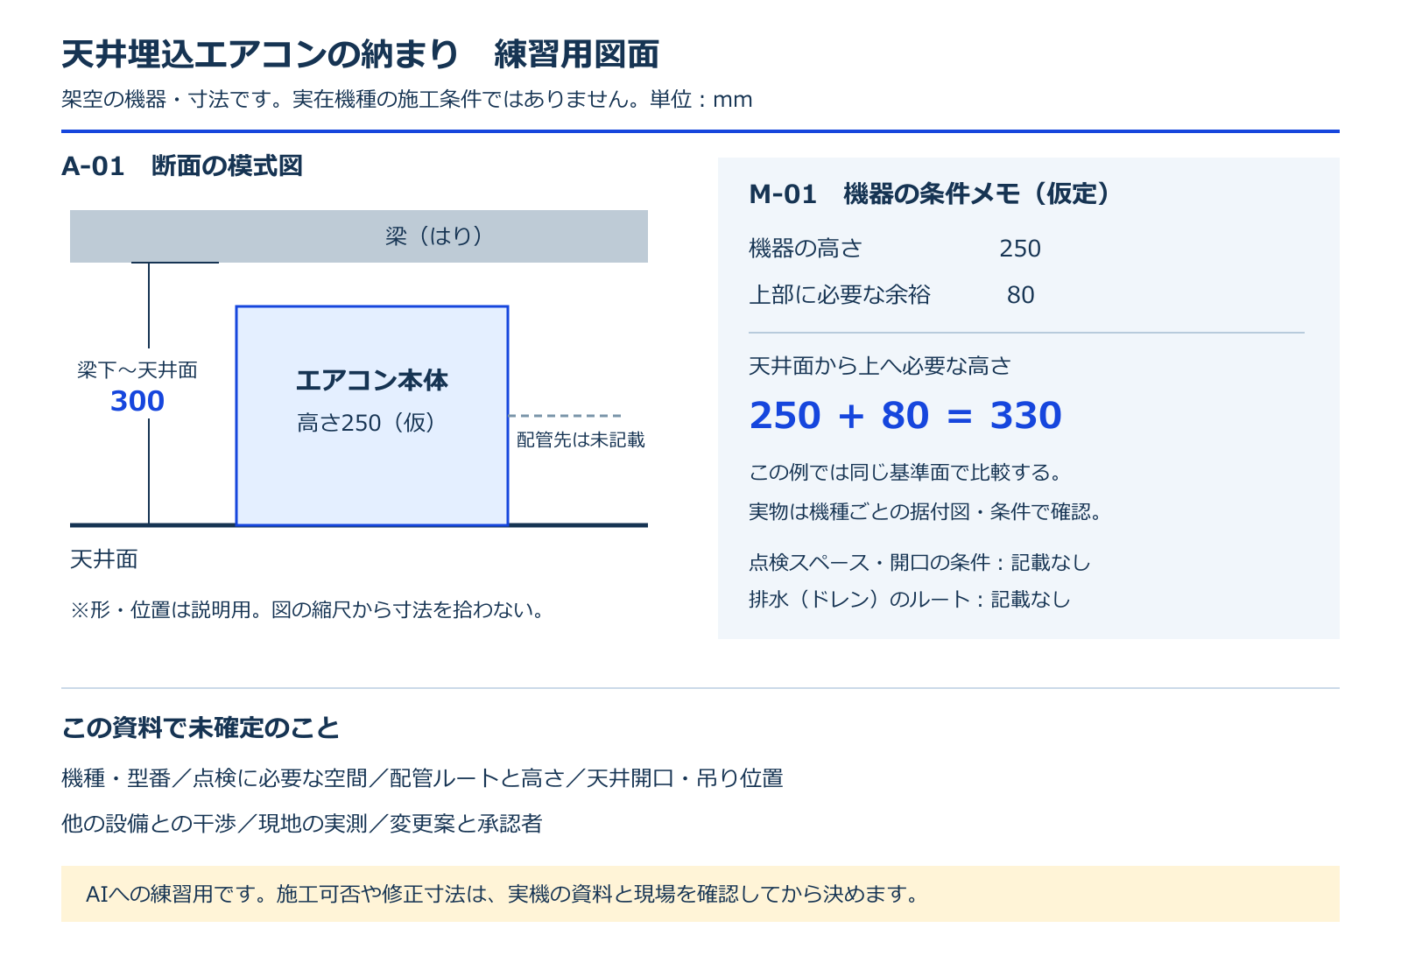The image size is (1401, 963).
Task: Click the line 他の設備との干渉/現地の実測/変更案と承認者
Action: click(302, 824)
